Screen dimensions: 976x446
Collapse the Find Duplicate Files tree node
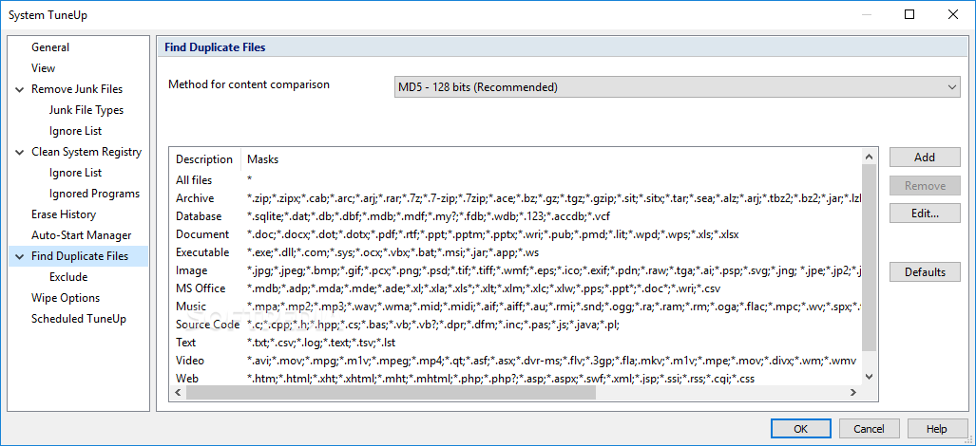click(x=20, y=256)
